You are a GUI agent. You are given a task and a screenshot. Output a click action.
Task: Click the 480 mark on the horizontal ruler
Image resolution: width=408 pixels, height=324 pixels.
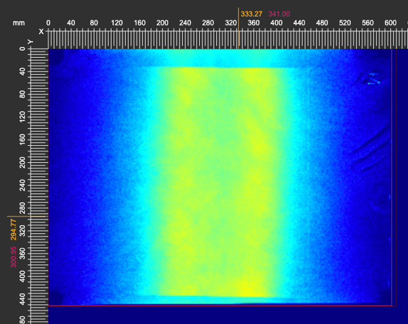coord(322,23)
